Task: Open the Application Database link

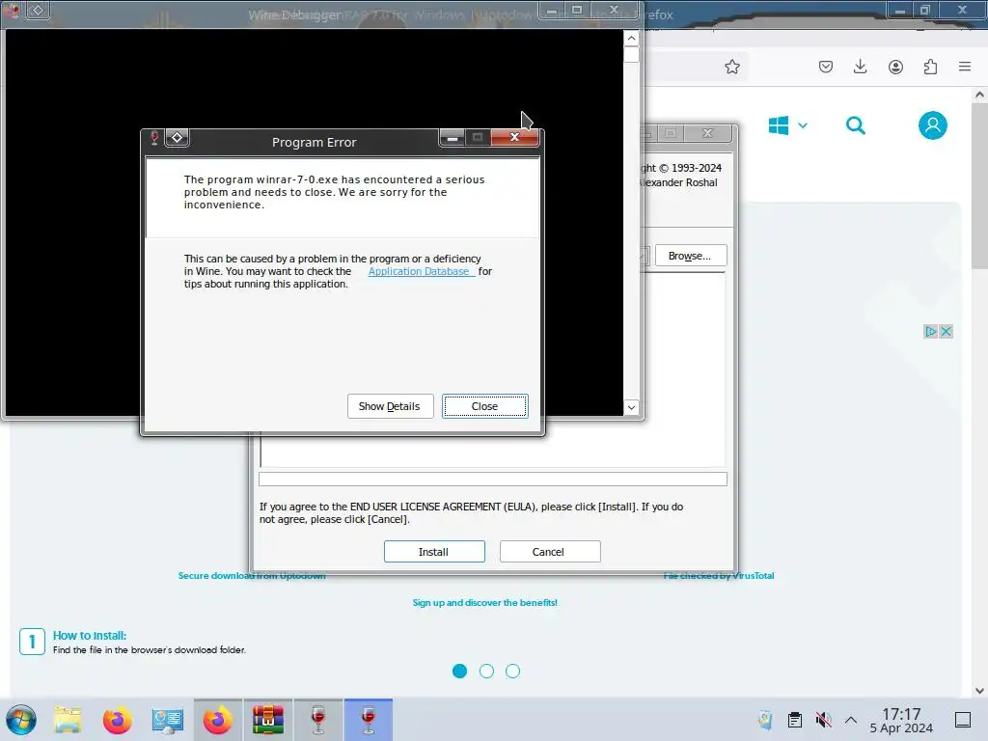Action: (x=421, y=271)
